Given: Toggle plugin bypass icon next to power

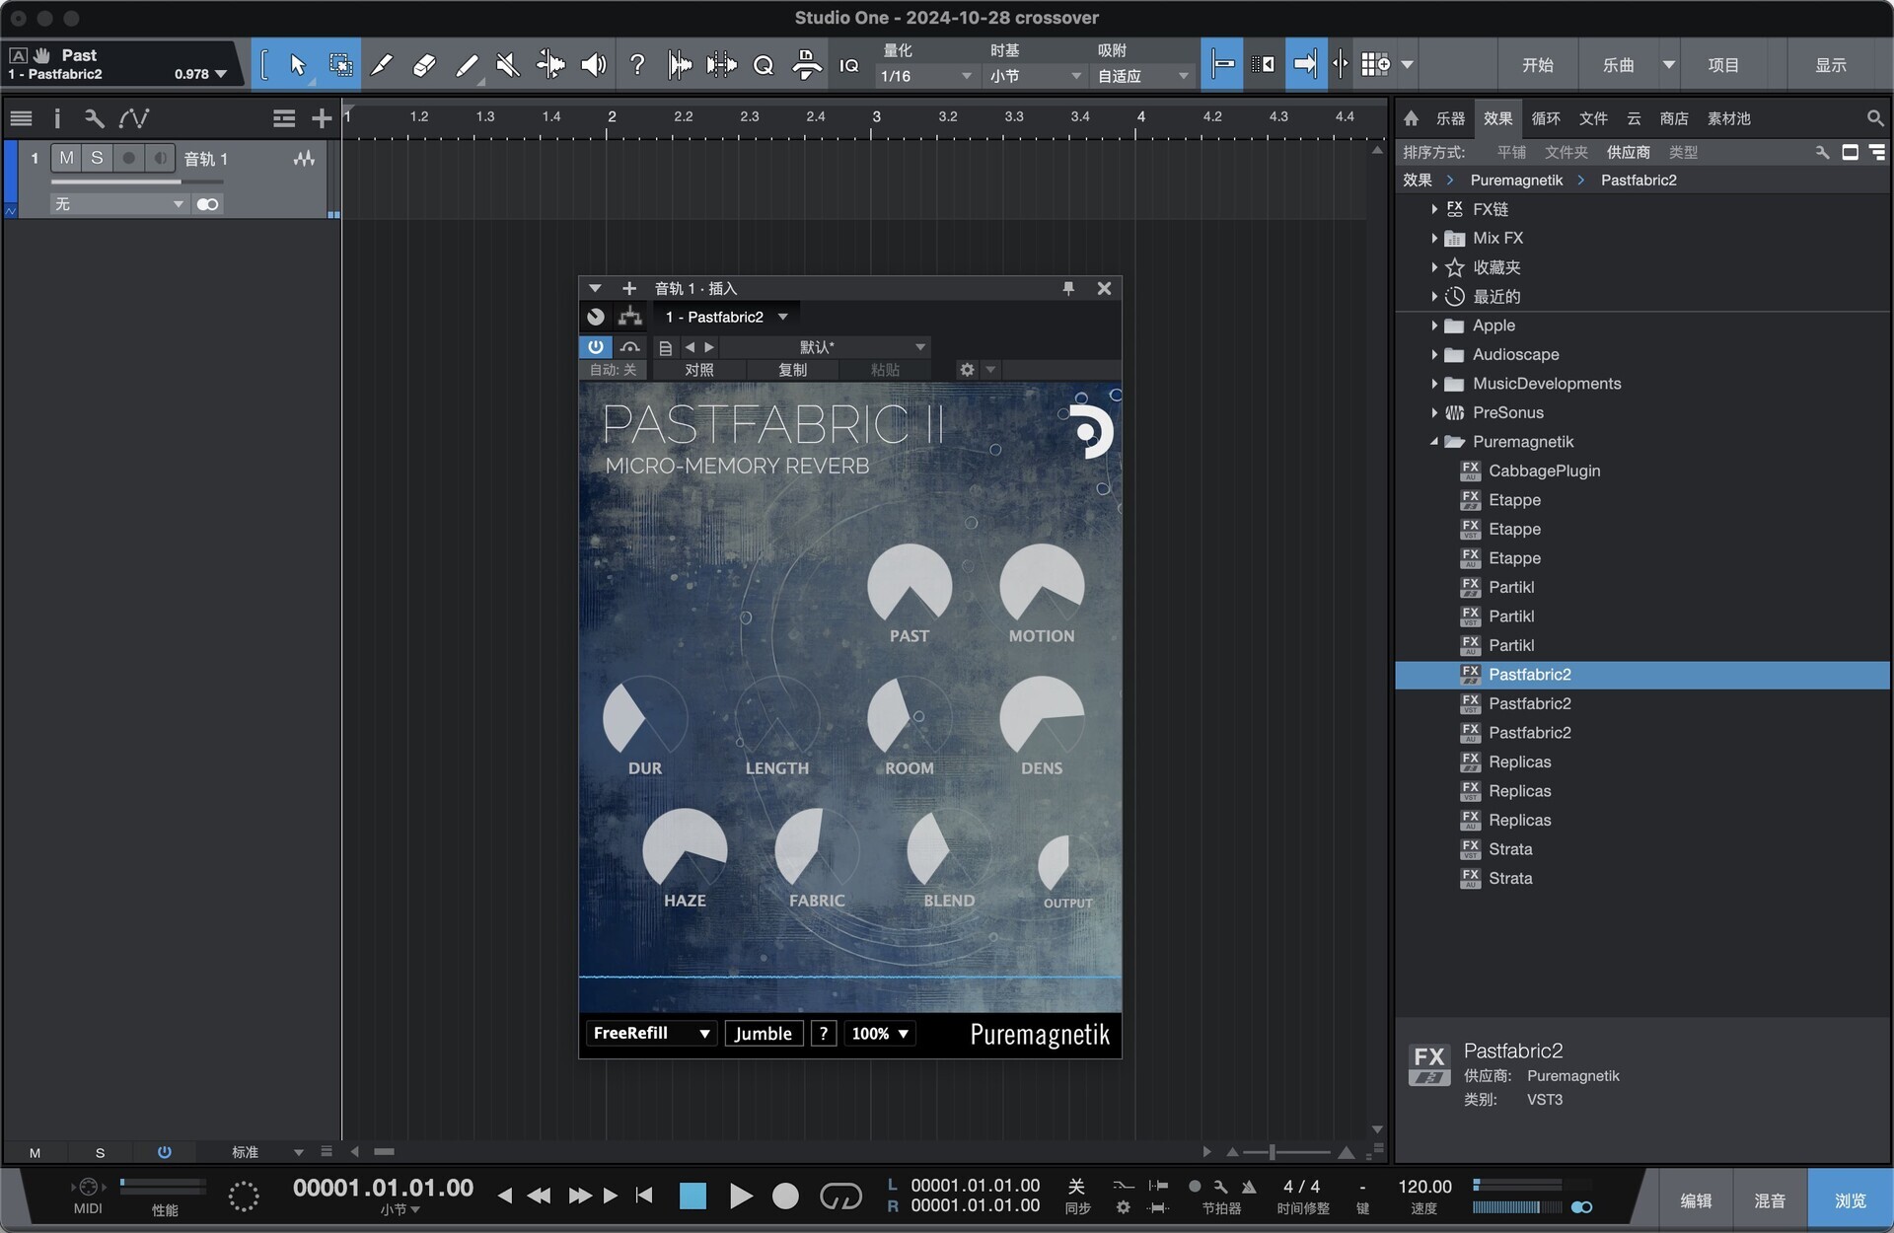Looking at the screenshot, I should 629,347.
